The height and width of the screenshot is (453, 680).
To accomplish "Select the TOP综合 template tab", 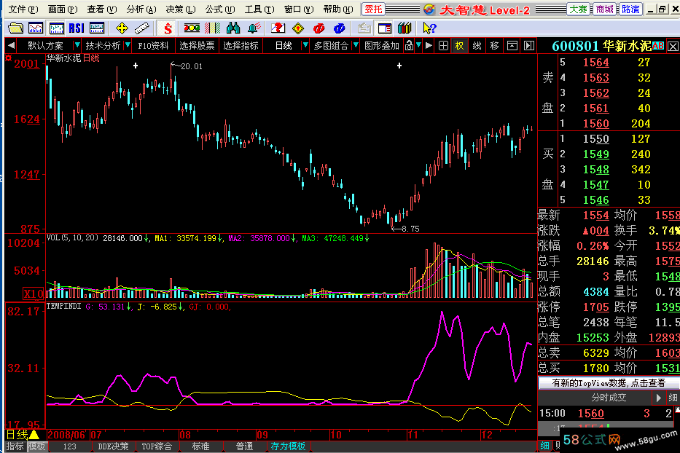I will click(157, 446).
